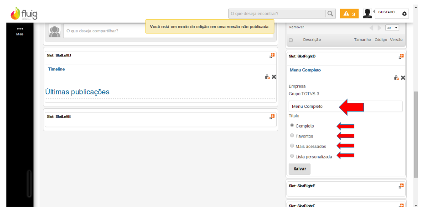Tick the select-all checkbox beside Descrição

click(x=291, y=40)
